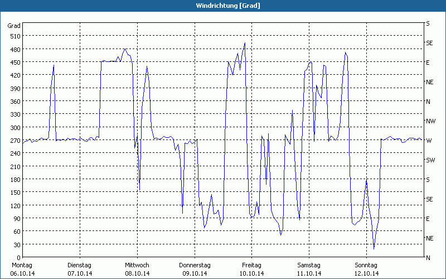
Task: Select the 'E' compass label on the 450 gridline
Action: [428, 62]
